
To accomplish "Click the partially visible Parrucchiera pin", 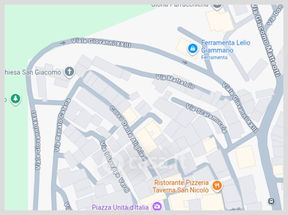I will tap(217, 7).
